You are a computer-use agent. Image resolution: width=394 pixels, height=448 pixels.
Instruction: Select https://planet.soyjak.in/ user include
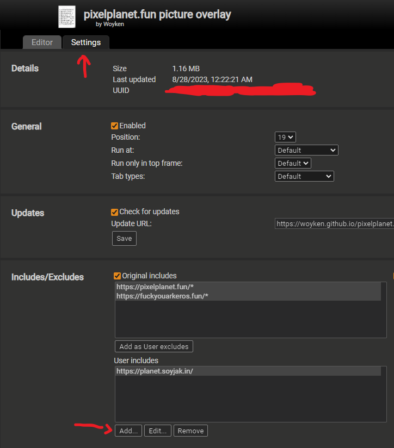(248, 371)
